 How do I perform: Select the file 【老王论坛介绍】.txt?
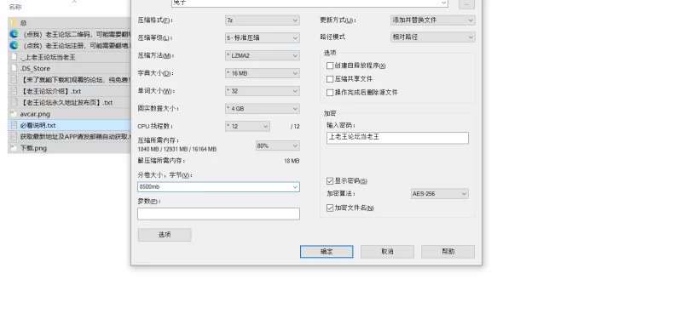(51, 91)
